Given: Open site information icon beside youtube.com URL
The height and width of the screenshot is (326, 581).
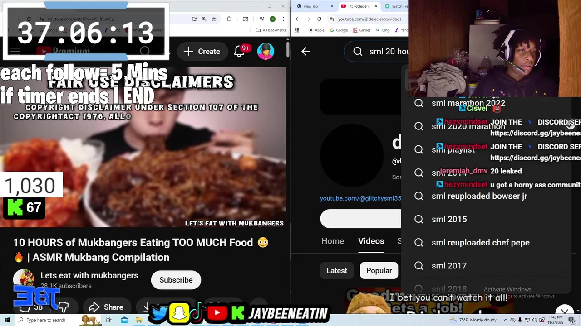Looking at the screenshot, I should tap(332, 19).
